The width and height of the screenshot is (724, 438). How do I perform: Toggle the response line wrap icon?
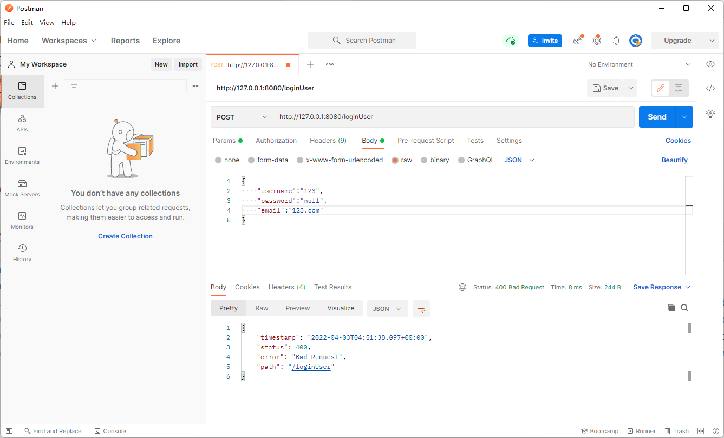(421, 309)
